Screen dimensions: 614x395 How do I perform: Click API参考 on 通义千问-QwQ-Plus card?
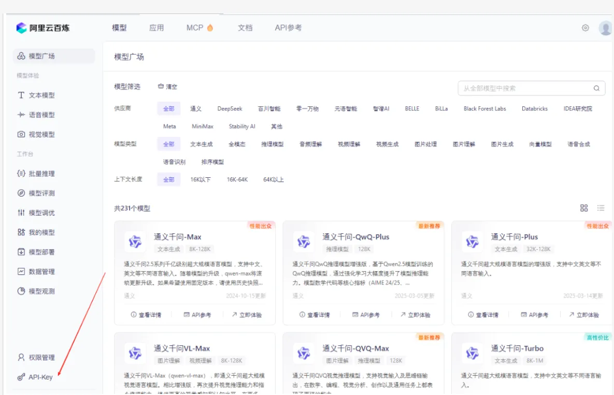pyautogui.click(x=366, y=315)
